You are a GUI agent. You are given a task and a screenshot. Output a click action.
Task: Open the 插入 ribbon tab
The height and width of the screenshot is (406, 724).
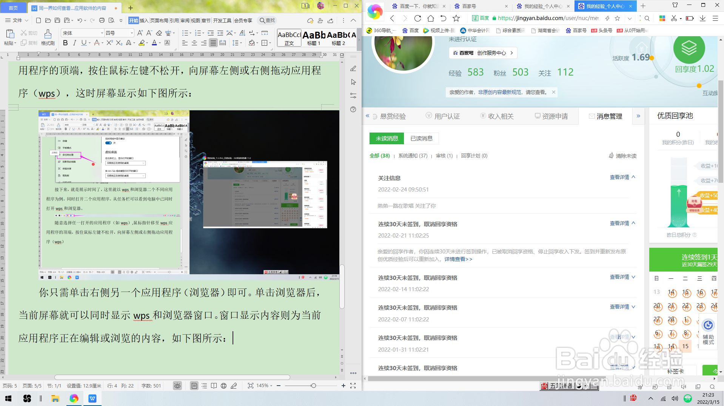[144, 20]
